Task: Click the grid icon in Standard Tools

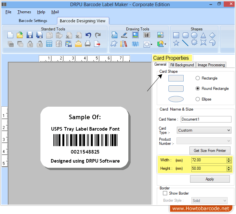Action: click(x=49, y=44)
